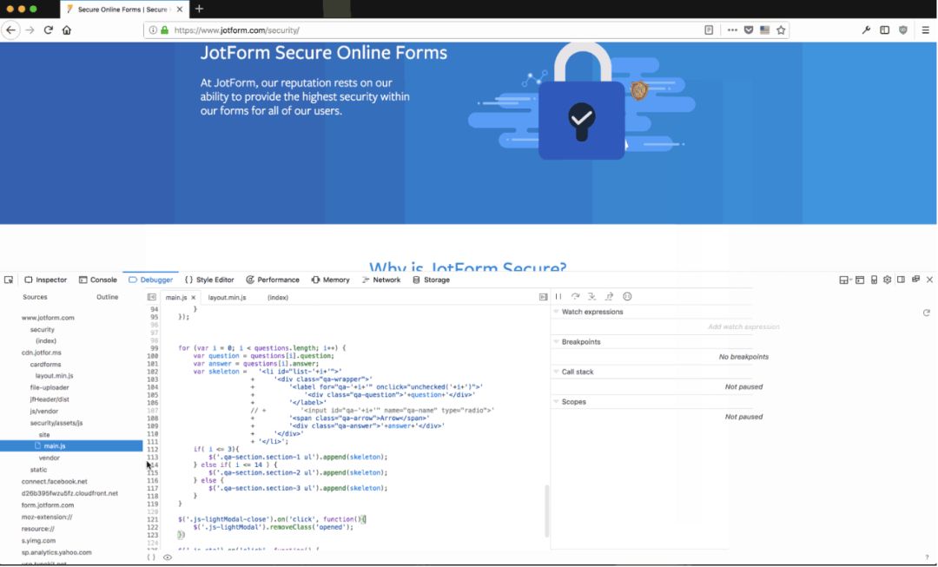Viewport: 938px width, 567px height.
Task: Toggle pretty print source braces button
Action: pos(151,557)
